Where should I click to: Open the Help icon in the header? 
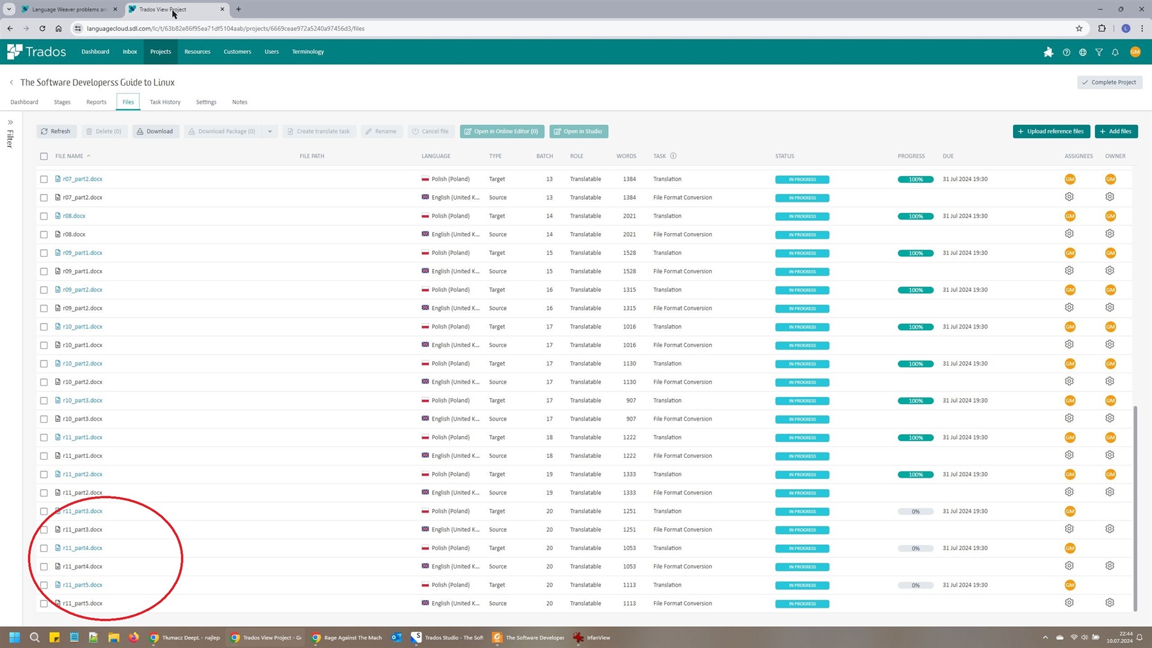(1067, 52)
